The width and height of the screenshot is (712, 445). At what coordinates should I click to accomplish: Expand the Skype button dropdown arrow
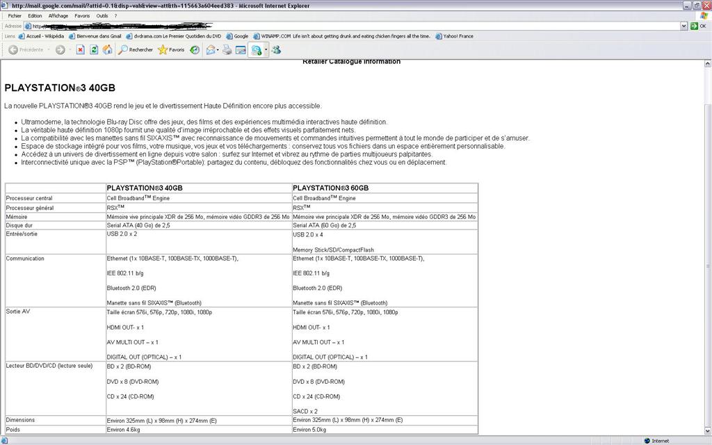(x=266, y=50)
